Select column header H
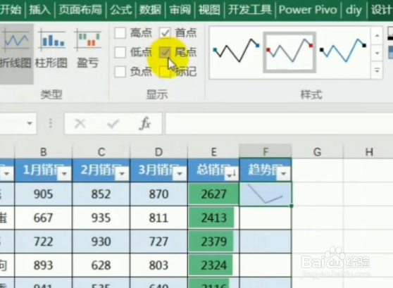 (369, 151)
